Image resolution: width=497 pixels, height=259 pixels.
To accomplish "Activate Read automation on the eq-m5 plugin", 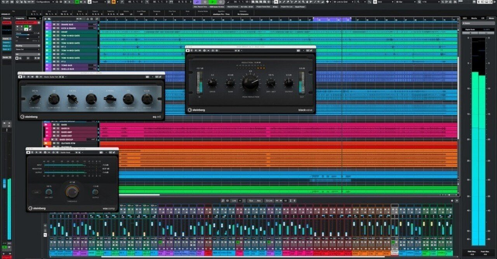I will [x=28, y=77].
